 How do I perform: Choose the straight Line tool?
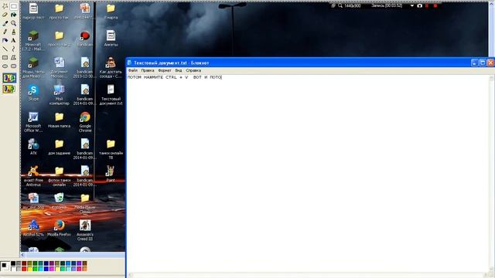(5, 49)
